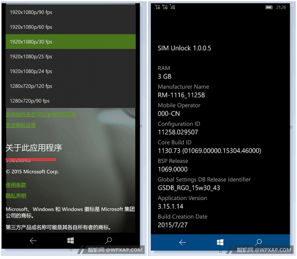The image size is (297, 259).
Task: Click the RAM value '3 GB'
Action: point(165,76)
